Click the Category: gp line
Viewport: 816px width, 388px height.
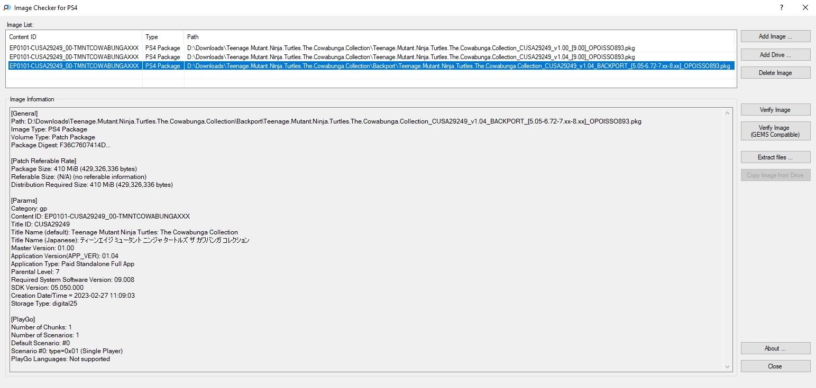[29, 208]
